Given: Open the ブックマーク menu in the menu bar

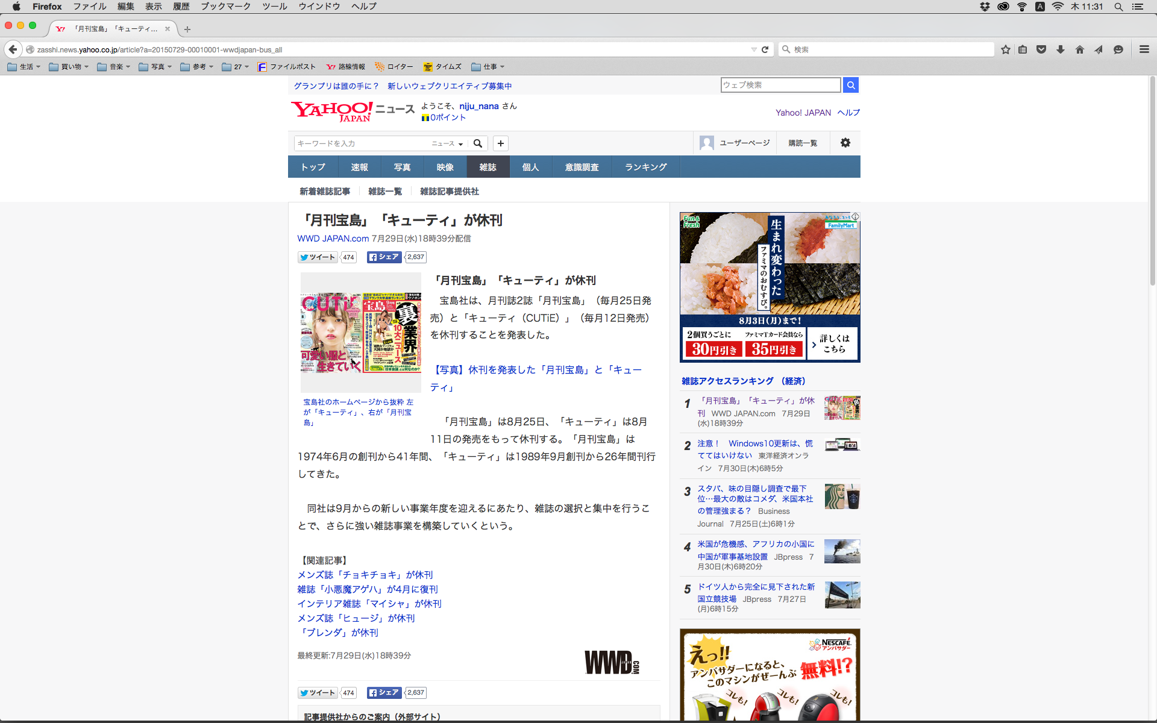Looking at the screenshot, I should click(x=225, y=7).
